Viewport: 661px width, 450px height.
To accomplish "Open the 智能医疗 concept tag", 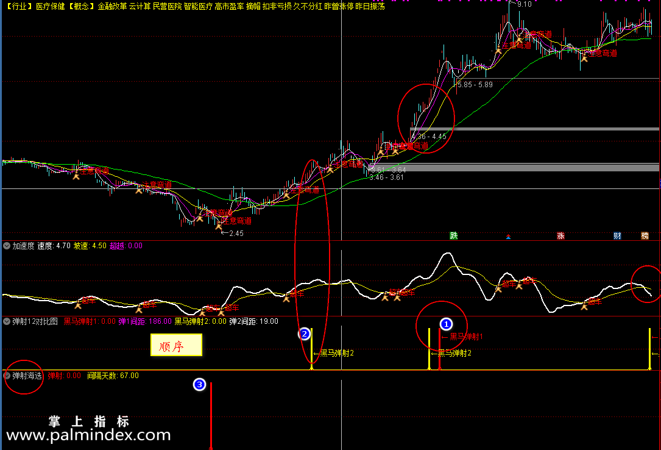I will [x=198, y=6].
